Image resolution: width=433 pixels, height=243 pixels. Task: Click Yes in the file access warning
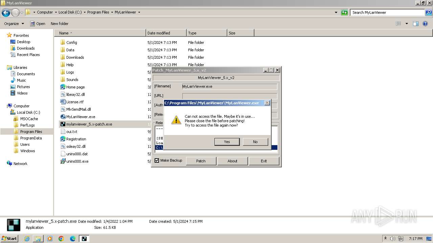227,142
